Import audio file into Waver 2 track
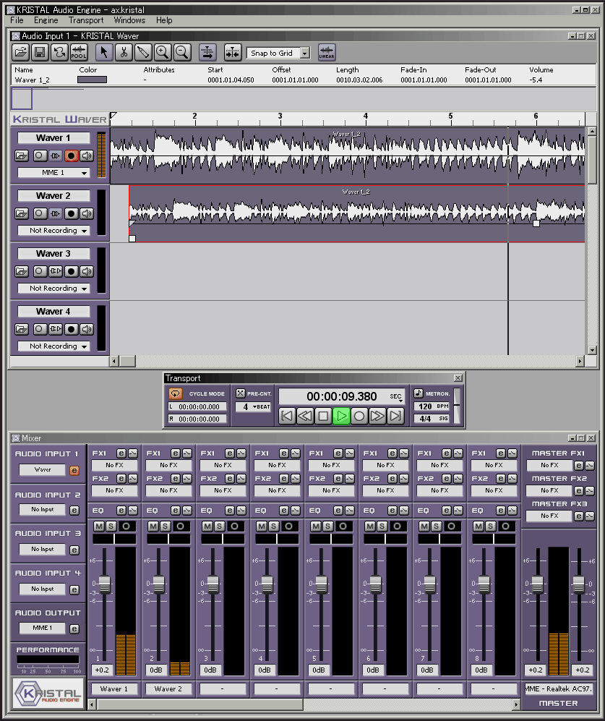Image resolution: width=605 pixels, height=721 pixels. [22, 213]
